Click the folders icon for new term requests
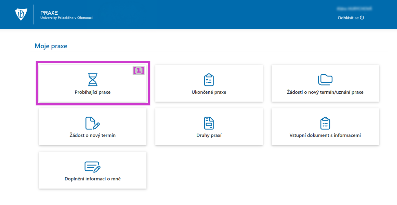 point(325,80)
